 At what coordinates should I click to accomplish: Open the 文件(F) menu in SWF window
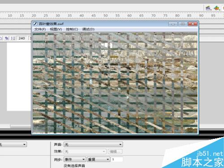click(40, 29)
